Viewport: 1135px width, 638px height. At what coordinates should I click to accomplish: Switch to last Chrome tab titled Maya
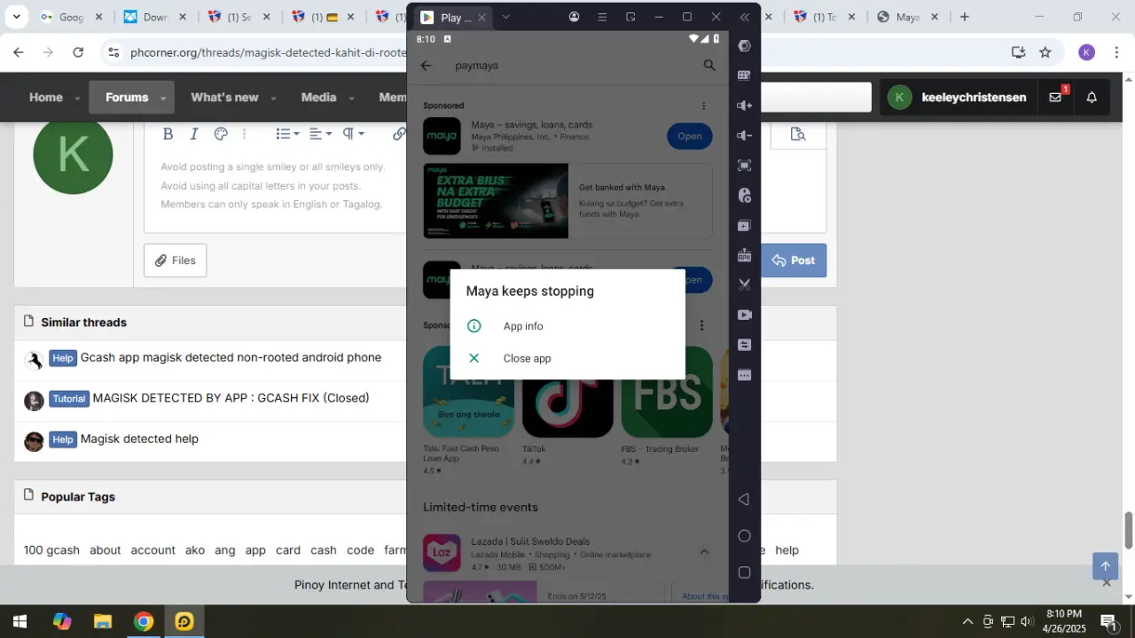click(x=908, y=17)
